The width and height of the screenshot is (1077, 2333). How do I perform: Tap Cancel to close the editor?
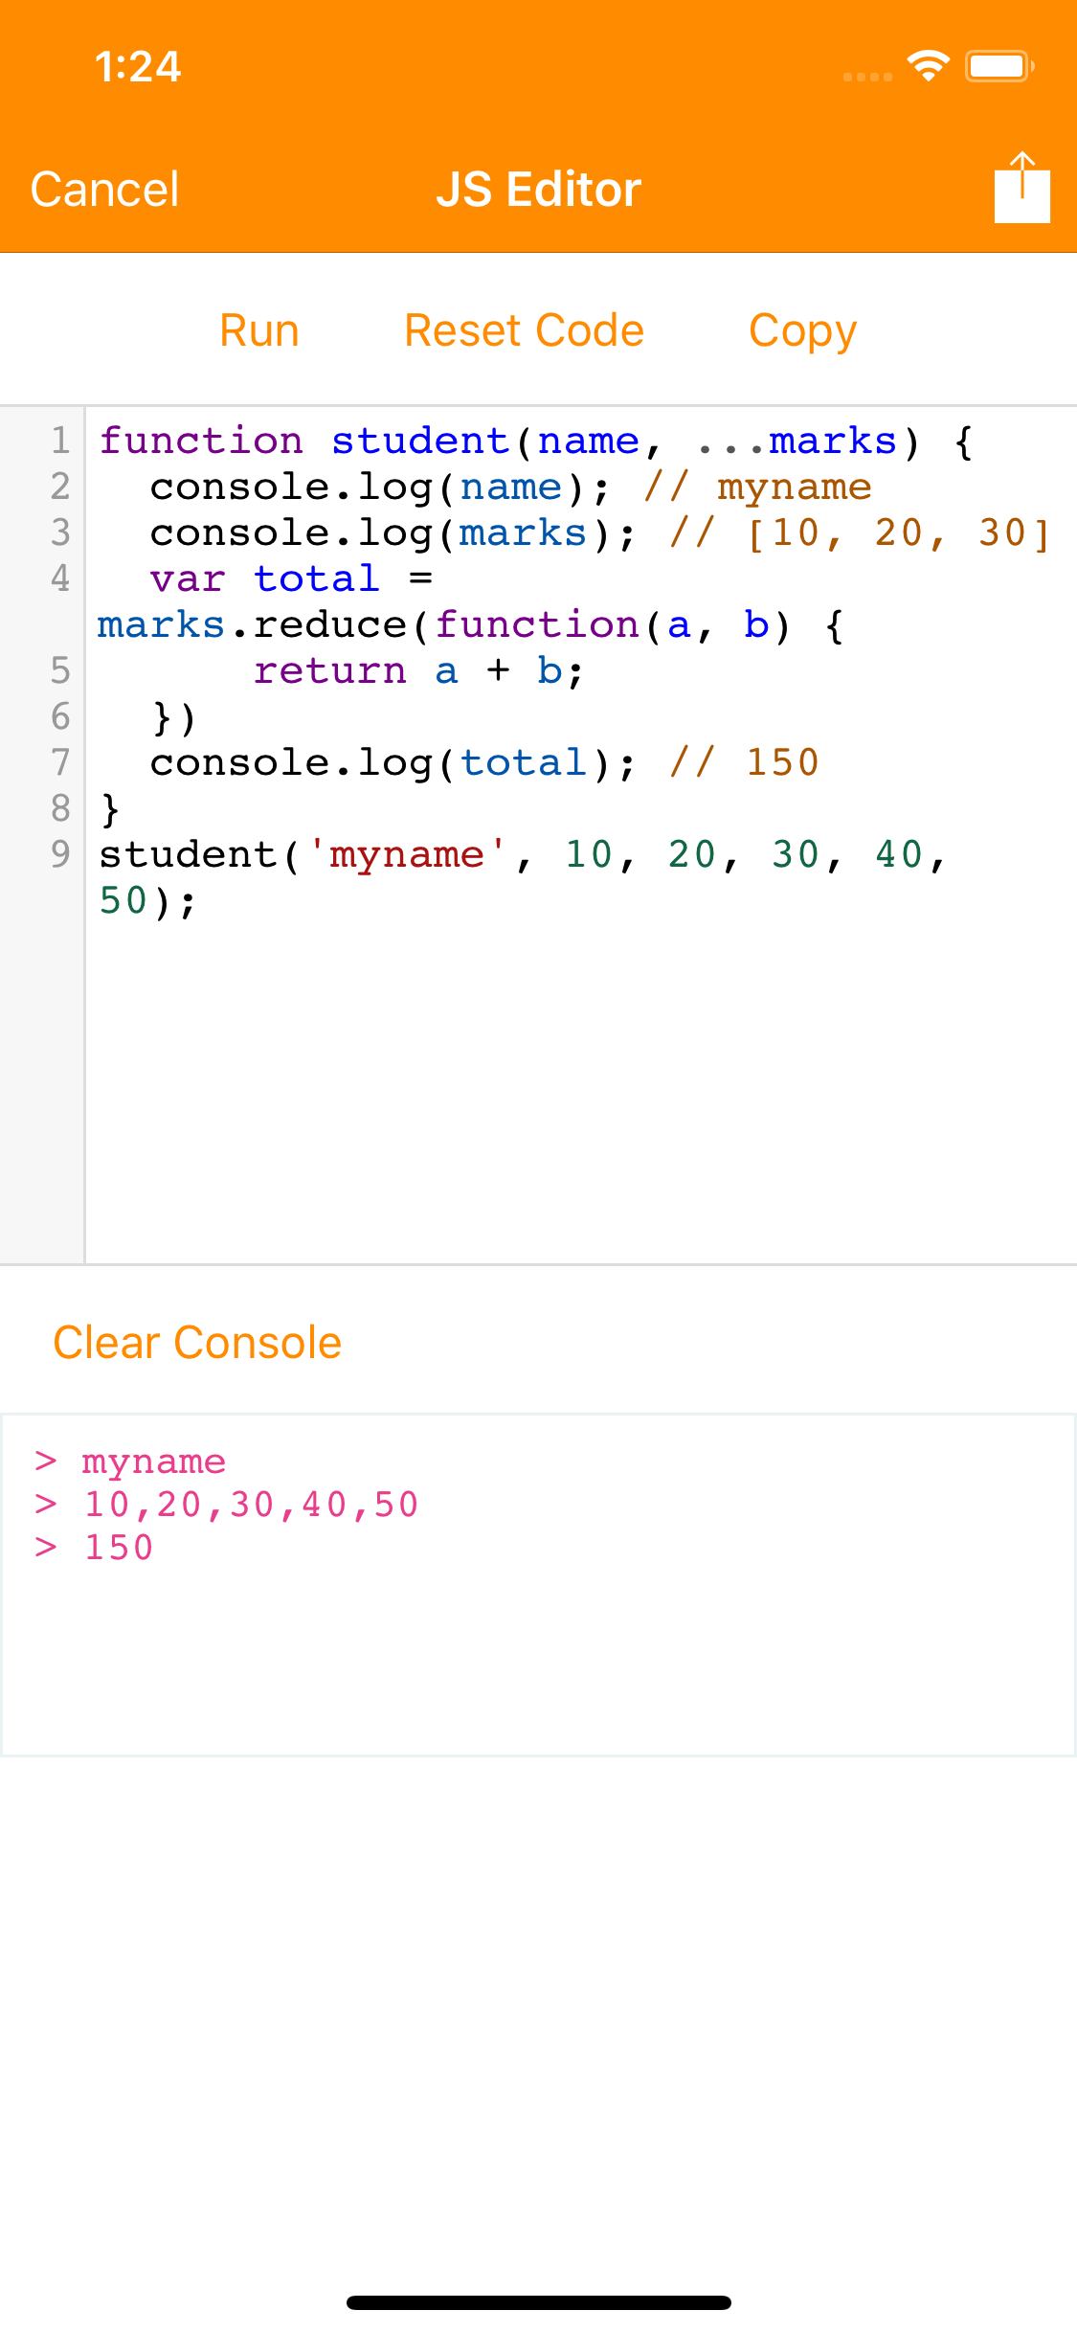[105, 190]
